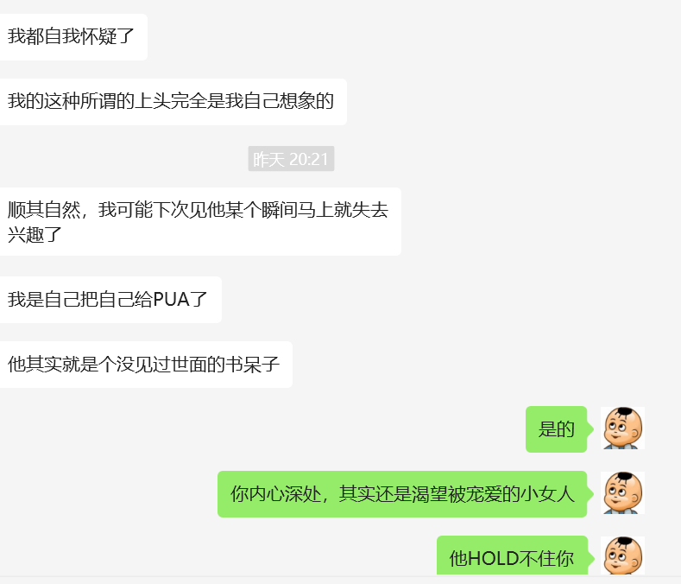The image size is (681, 584).
Task: Select the message starting with 顺其自然
Action: tap(199, 222)
